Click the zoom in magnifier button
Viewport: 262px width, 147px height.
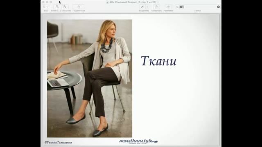[x=65, y=7]
